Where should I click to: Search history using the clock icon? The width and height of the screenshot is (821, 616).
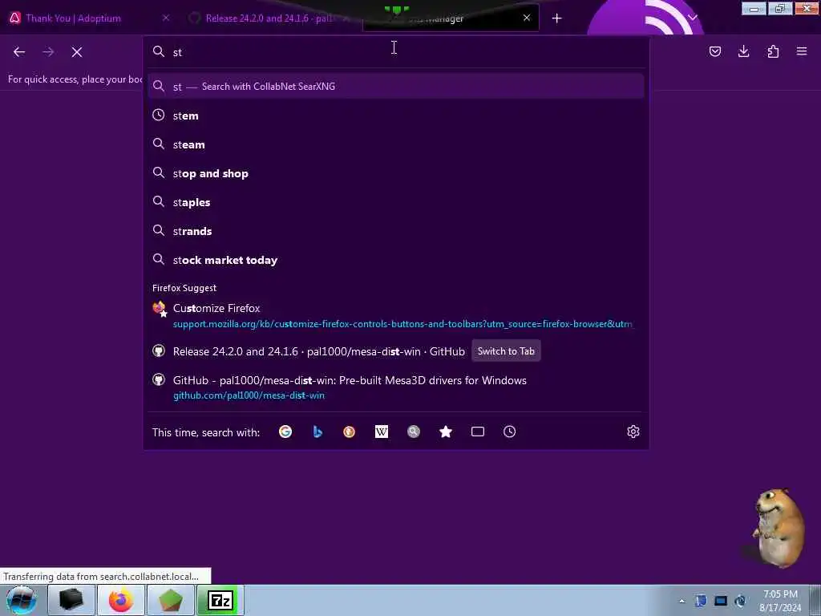(x=509, y=432)
